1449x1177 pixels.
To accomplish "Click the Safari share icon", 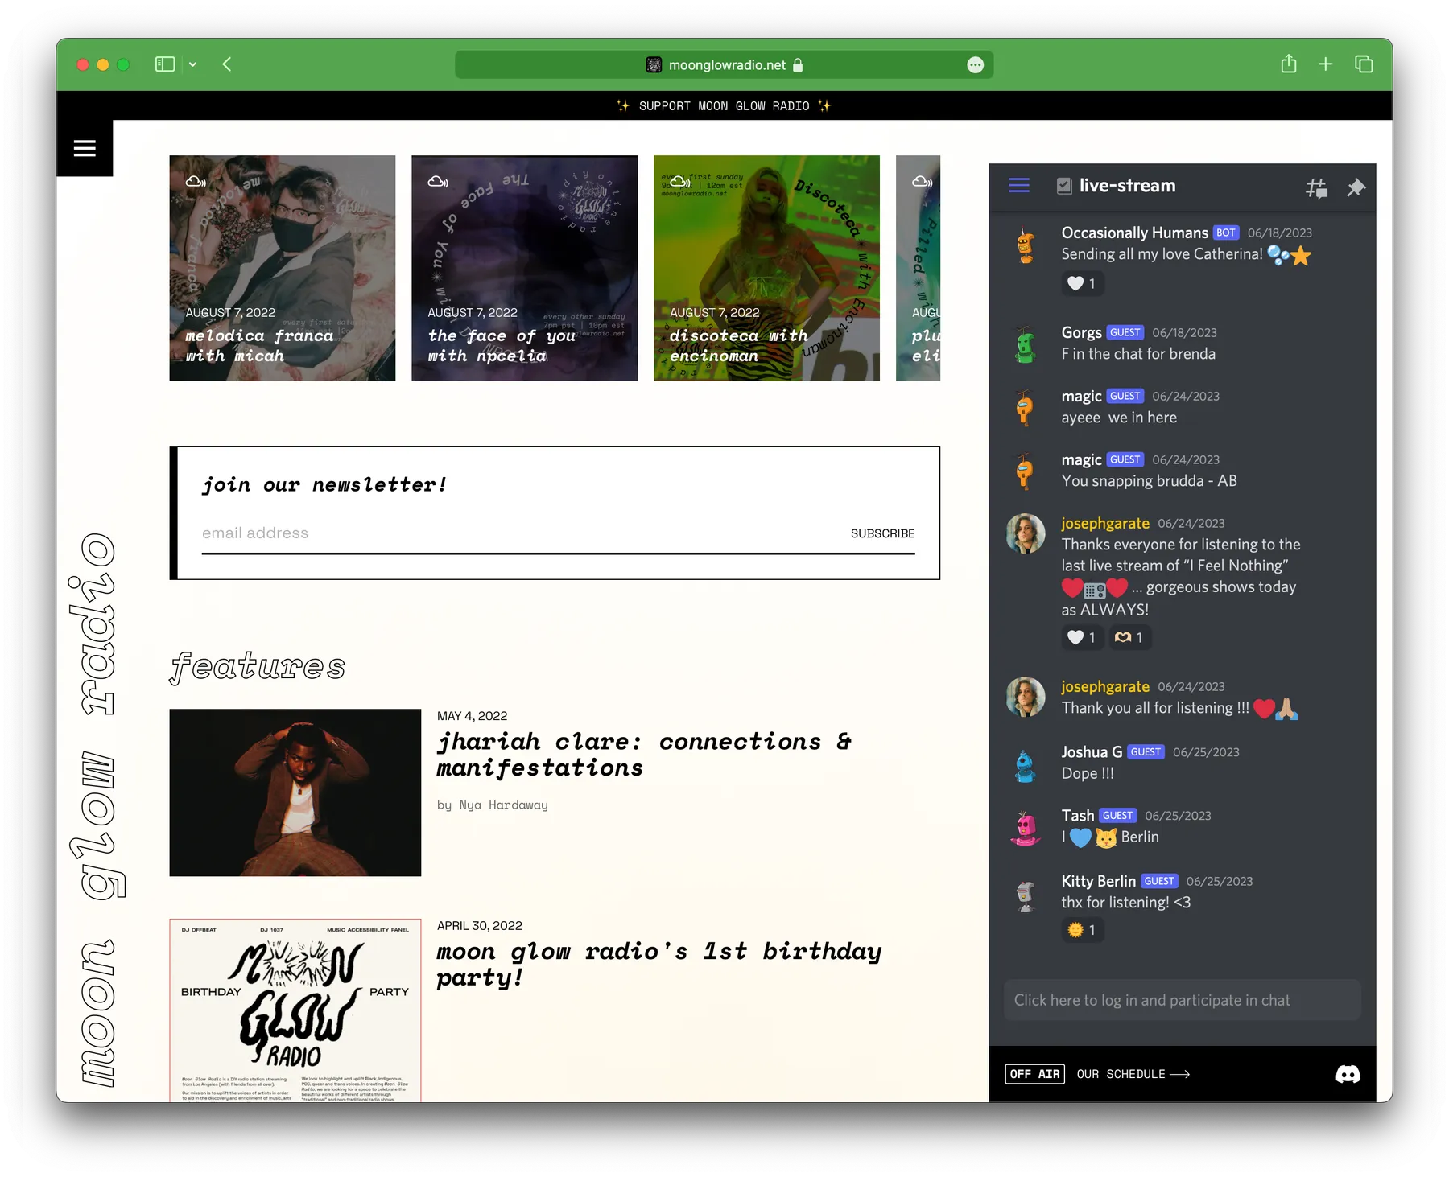I will [1289, 64].
